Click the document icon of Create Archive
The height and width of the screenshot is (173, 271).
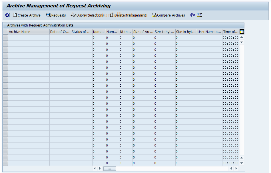[x=15, y=15]
